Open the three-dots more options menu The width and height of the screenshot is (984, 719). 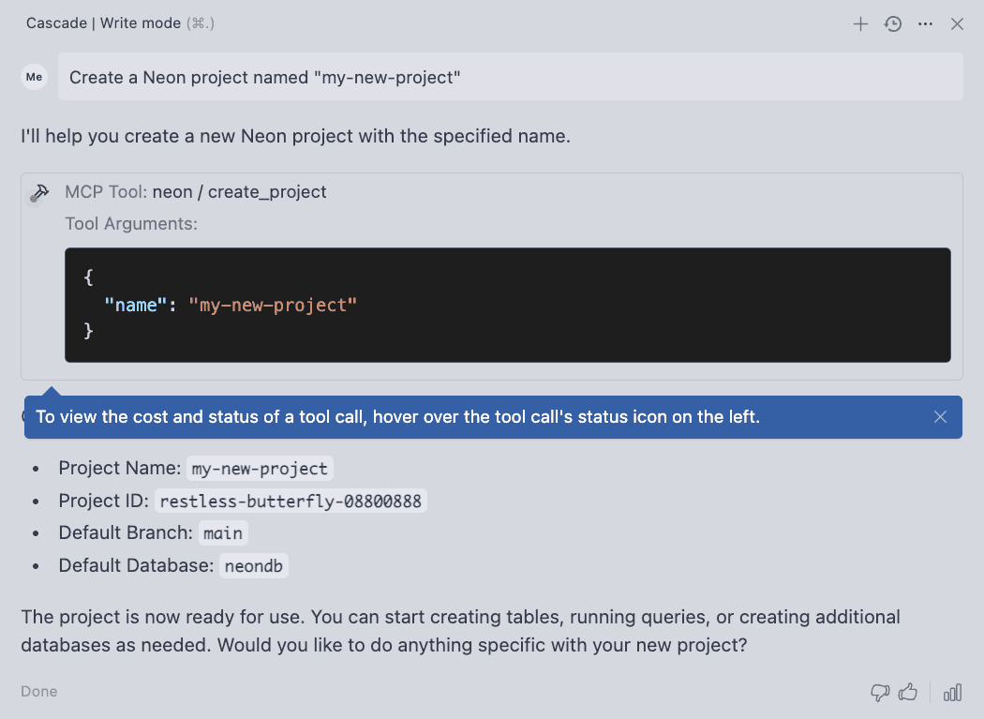click(x=926, y=24)
